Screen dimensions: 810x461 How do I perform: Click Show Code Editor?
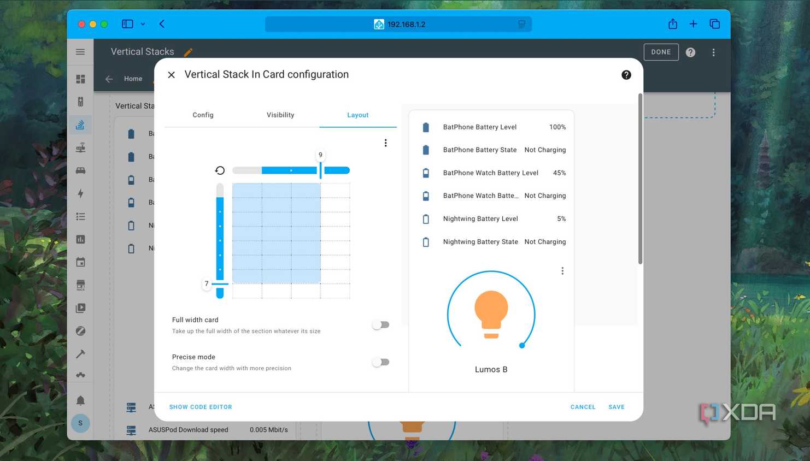[201, 407]
